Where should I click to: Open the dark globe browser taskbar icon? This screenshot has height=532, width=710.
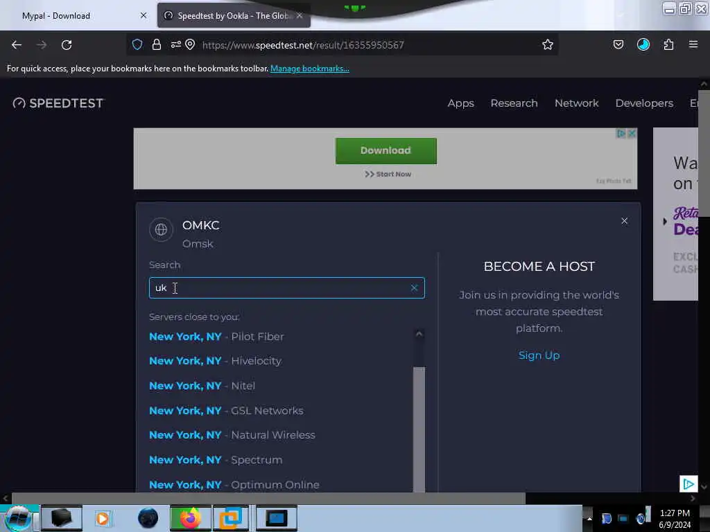148,518
